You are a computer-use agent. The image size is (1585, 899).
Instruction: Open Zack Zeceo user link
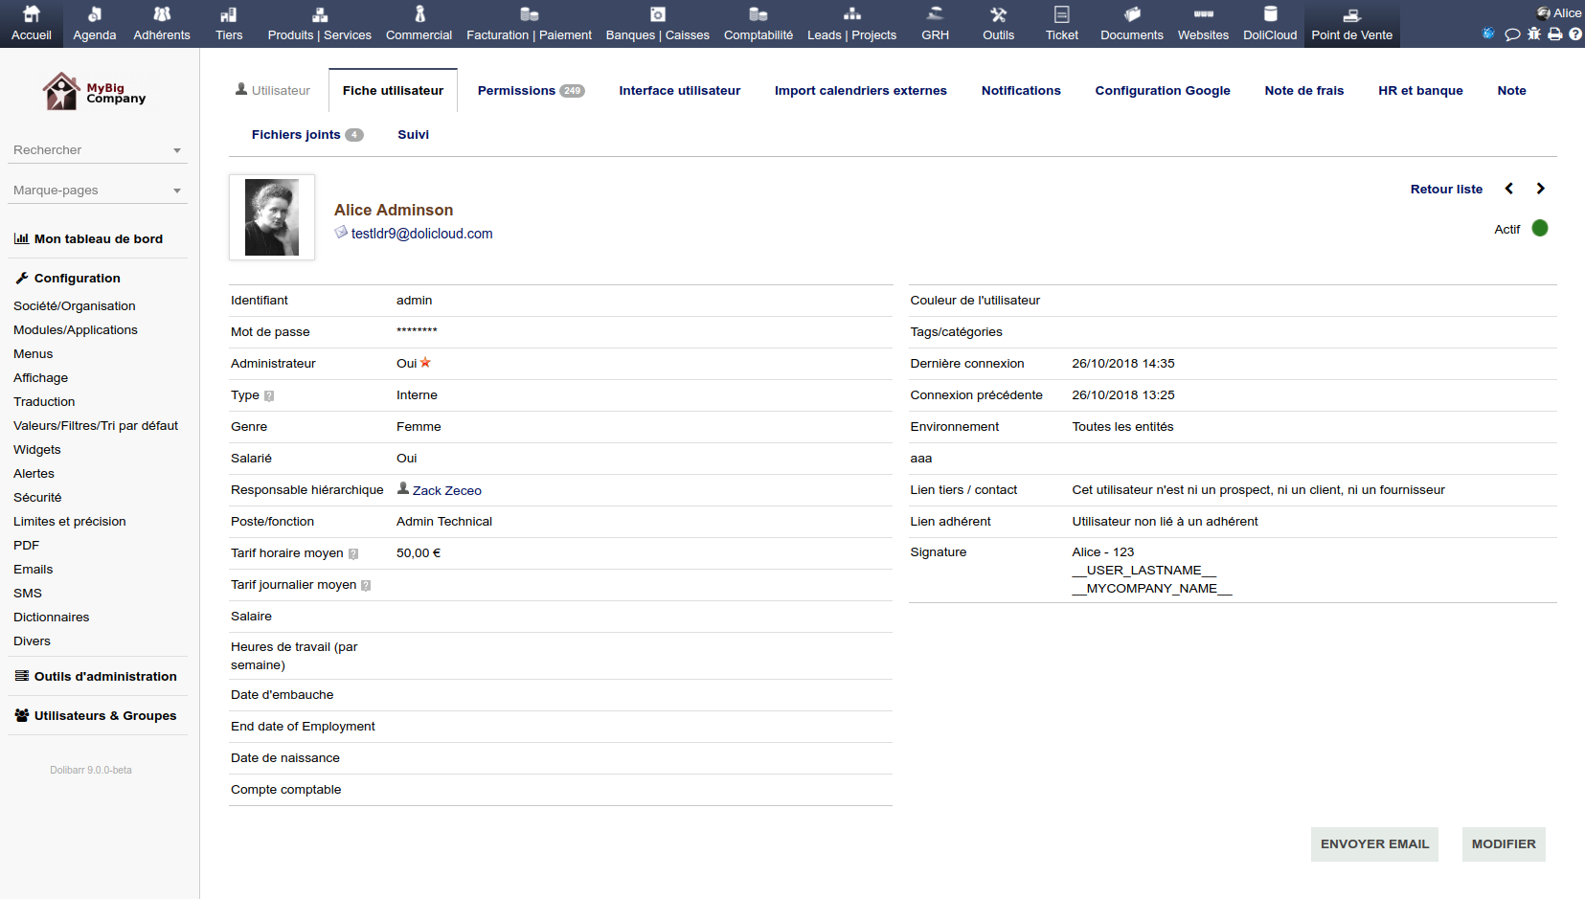pyautogui.click(x=446, y=491)
